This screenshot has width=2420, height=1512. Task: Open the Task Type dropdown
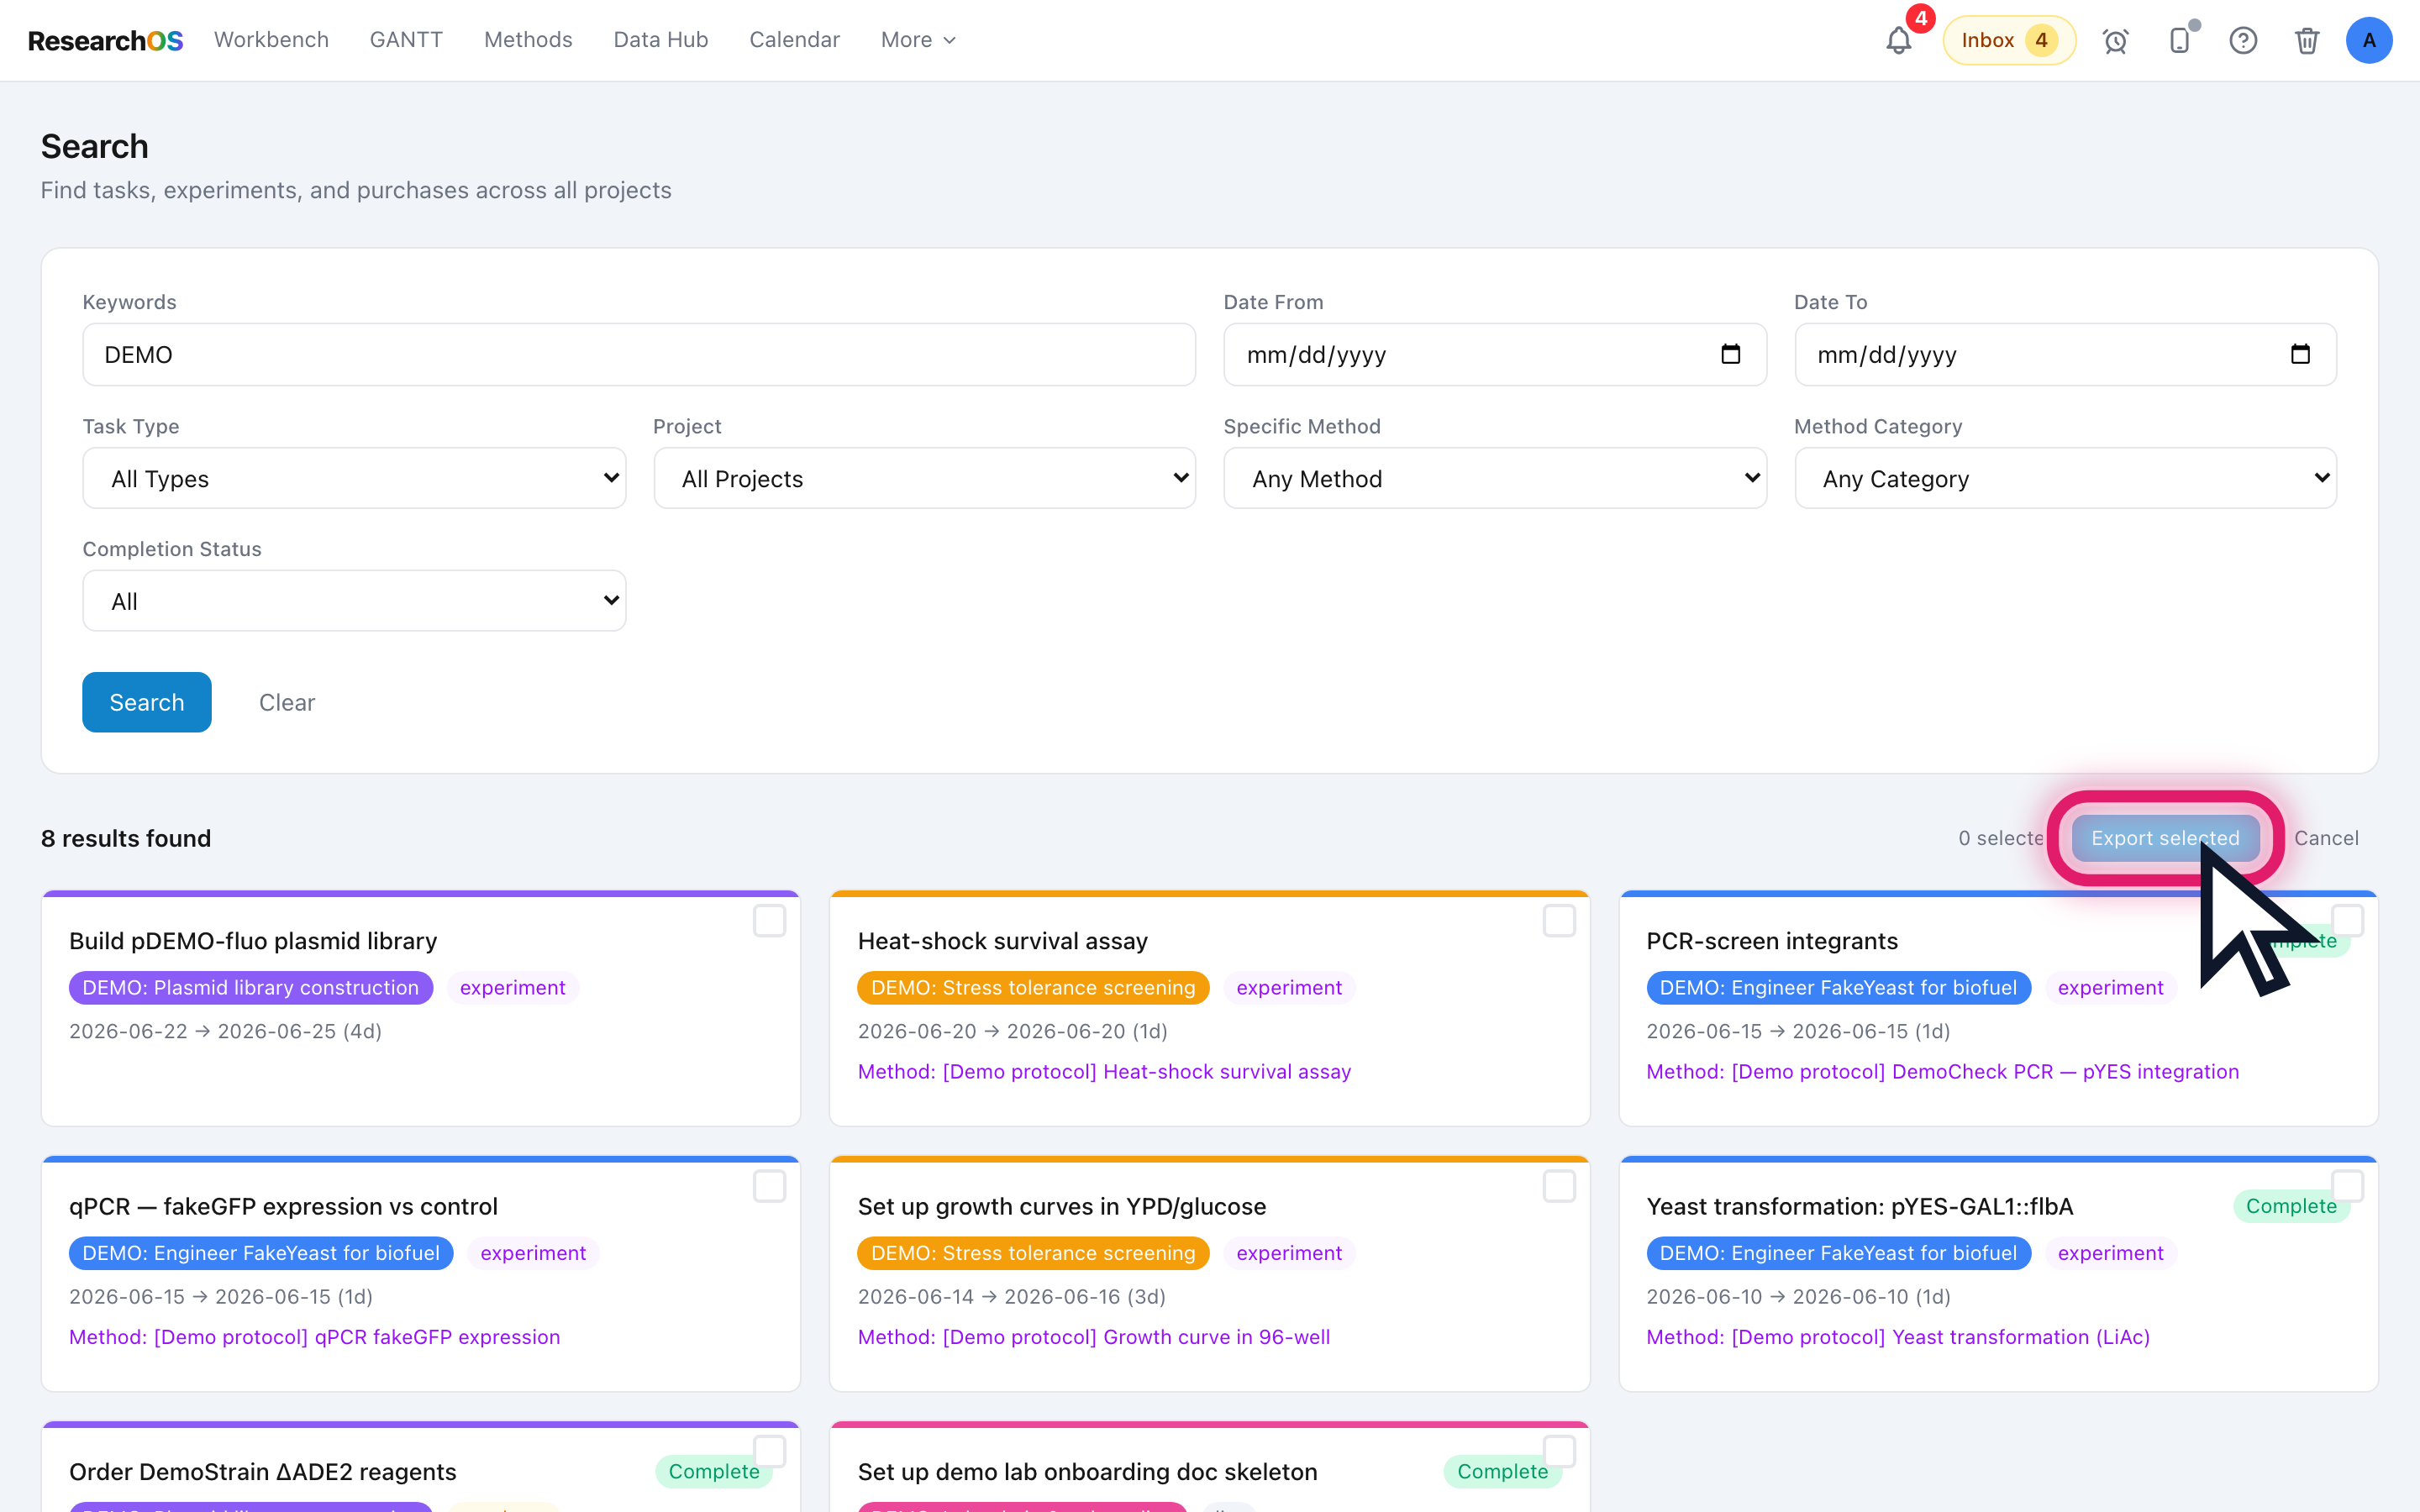pyautogui.click(x=354, y=478)
